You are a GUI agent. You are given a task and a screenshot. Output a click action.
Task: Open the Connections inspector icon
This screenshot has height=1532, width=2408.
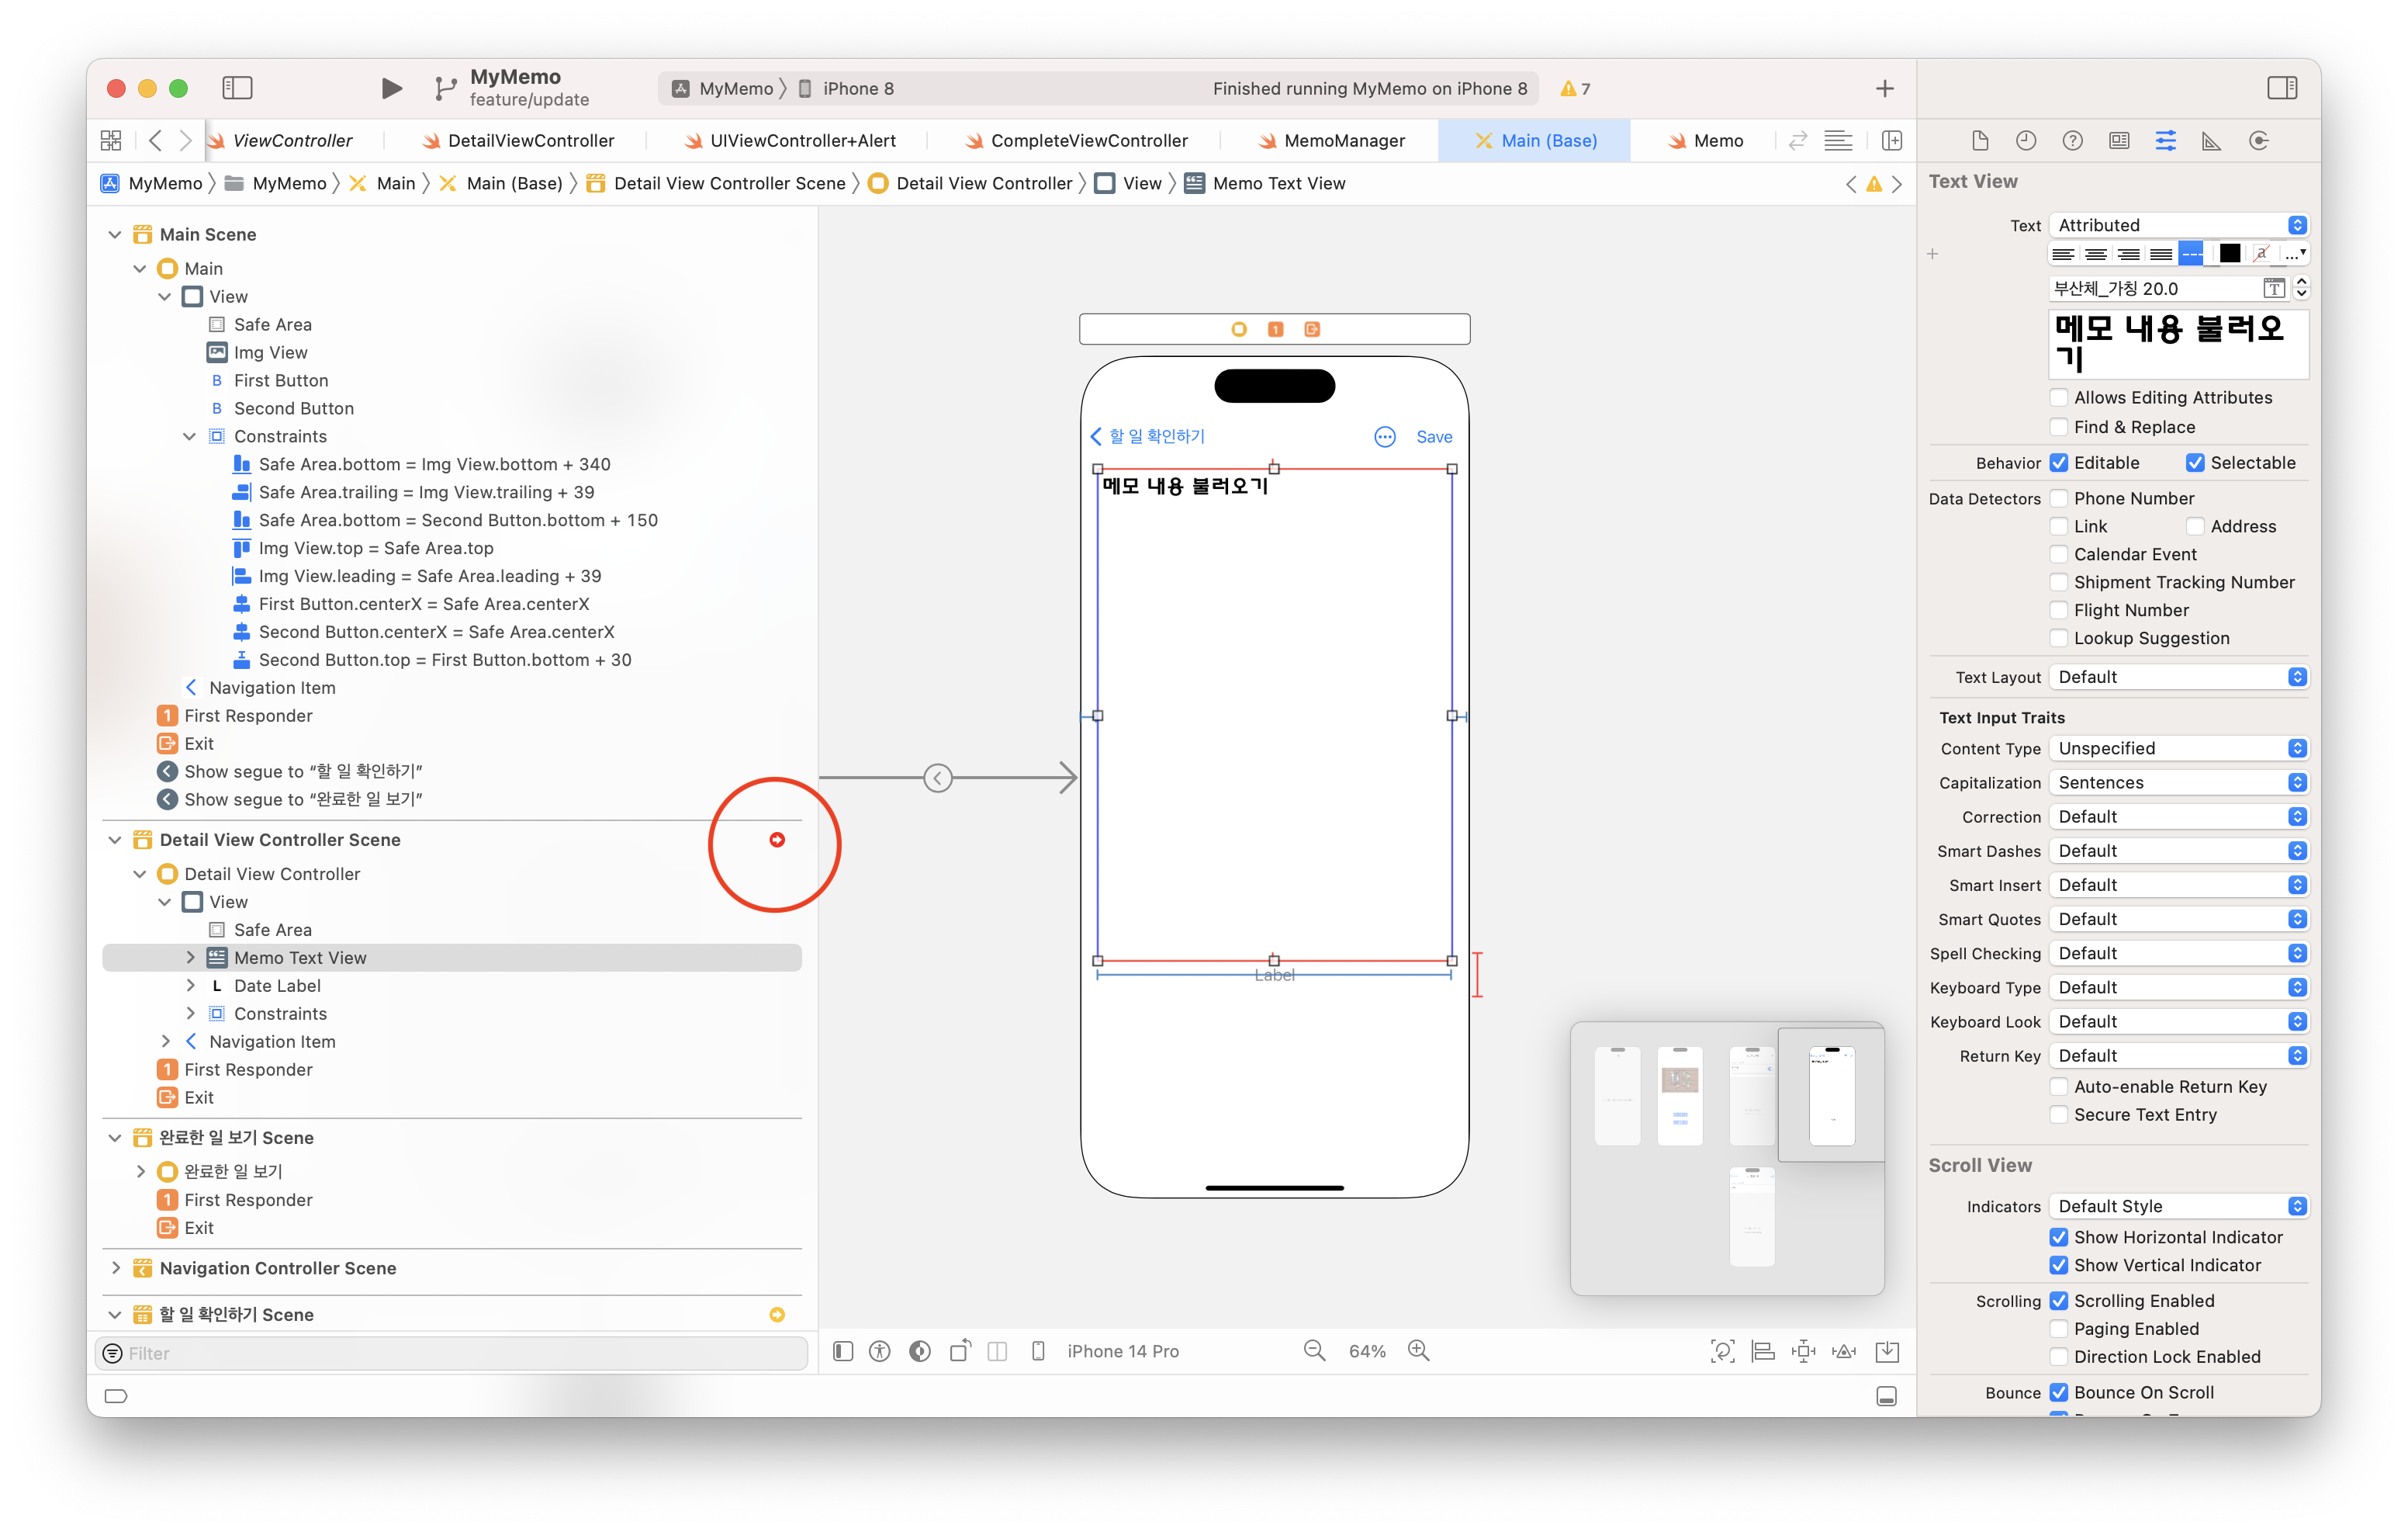2258,141
